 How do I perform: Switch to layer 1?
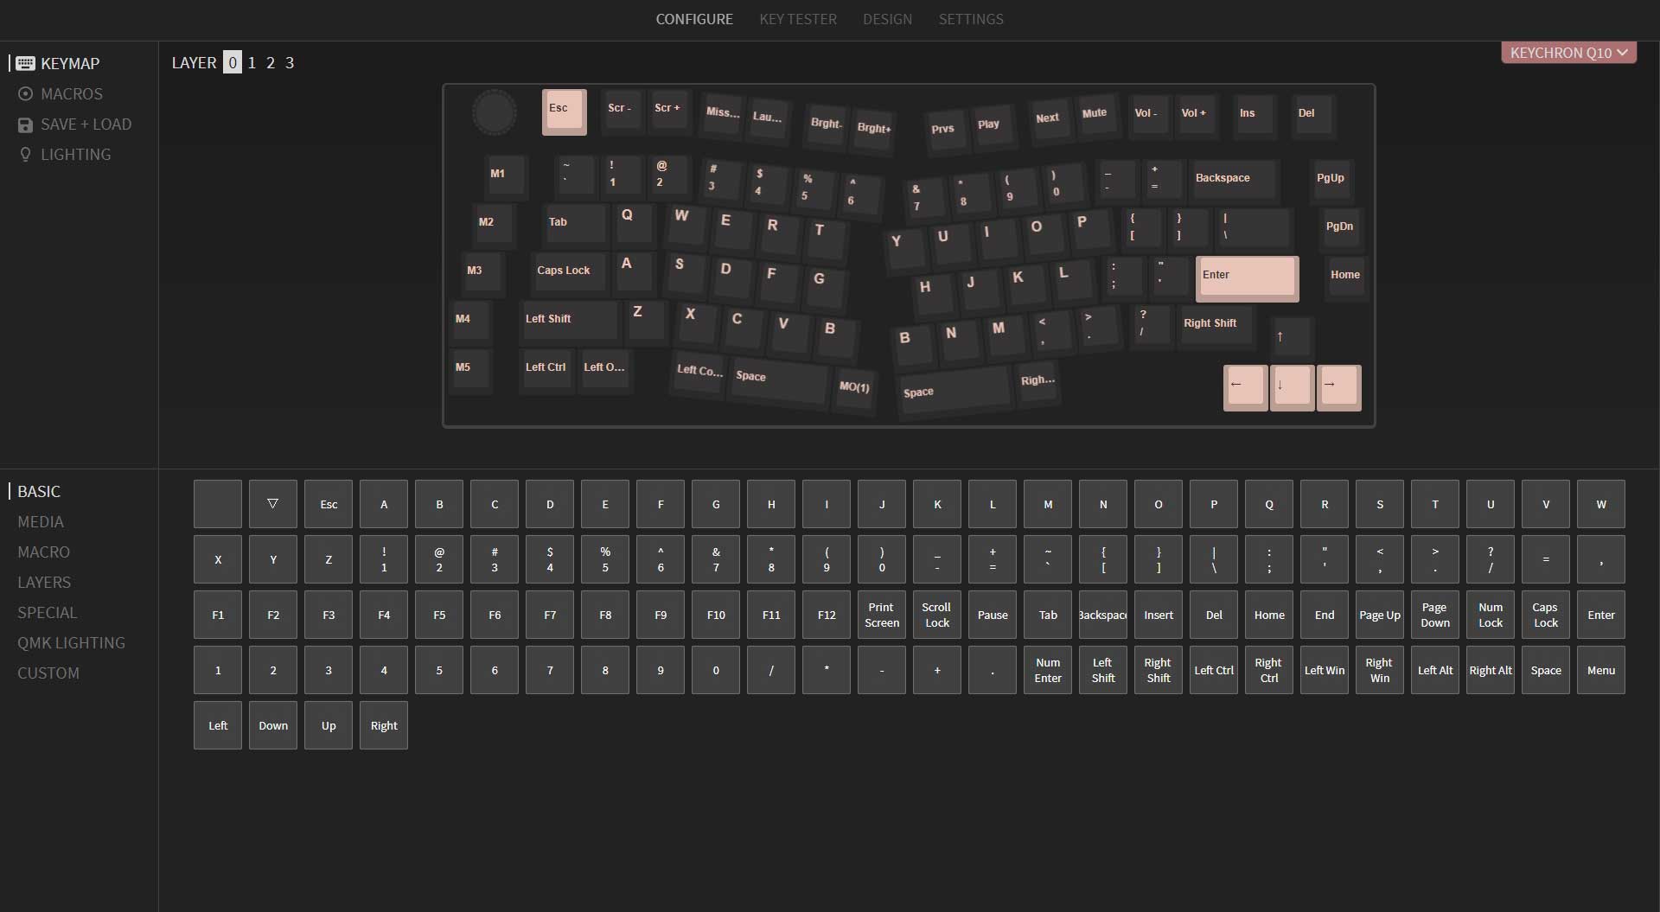252,63
